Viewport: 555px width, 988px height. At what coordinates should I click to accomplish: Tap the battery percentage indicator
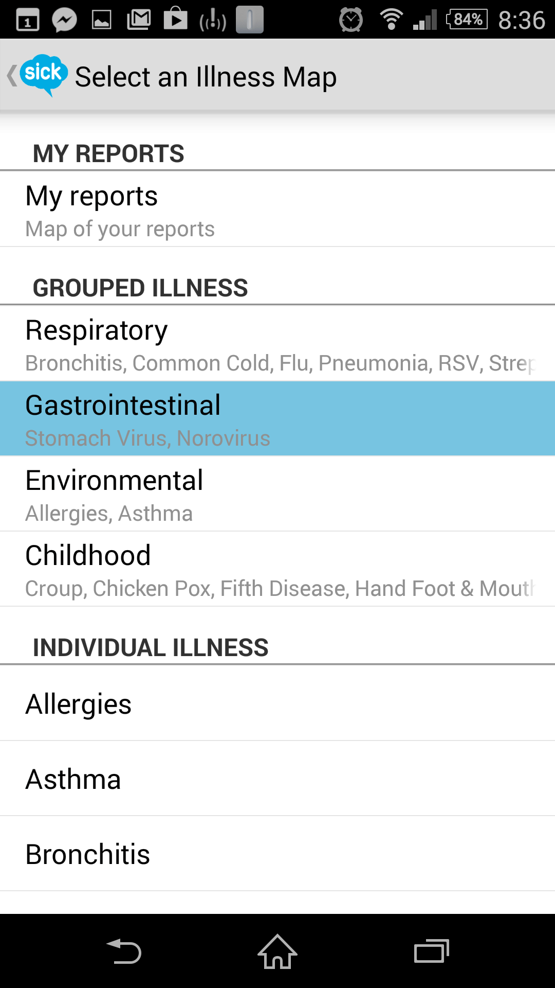tap(467, 20)
